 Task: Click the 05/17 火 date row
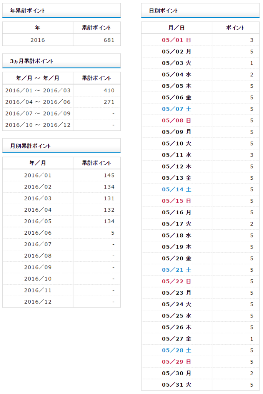coord(200,224)
